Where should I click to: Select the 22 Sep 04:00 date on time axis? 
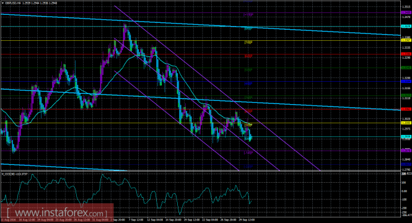211,219
